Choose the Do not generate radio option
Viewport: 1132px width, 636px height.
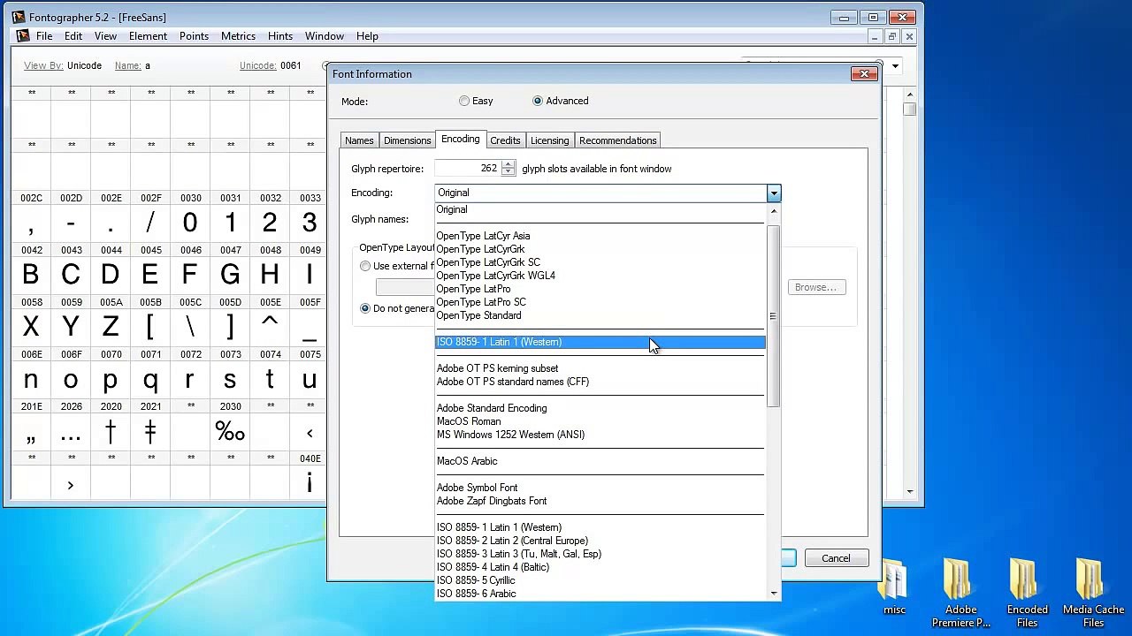[365, 308]
